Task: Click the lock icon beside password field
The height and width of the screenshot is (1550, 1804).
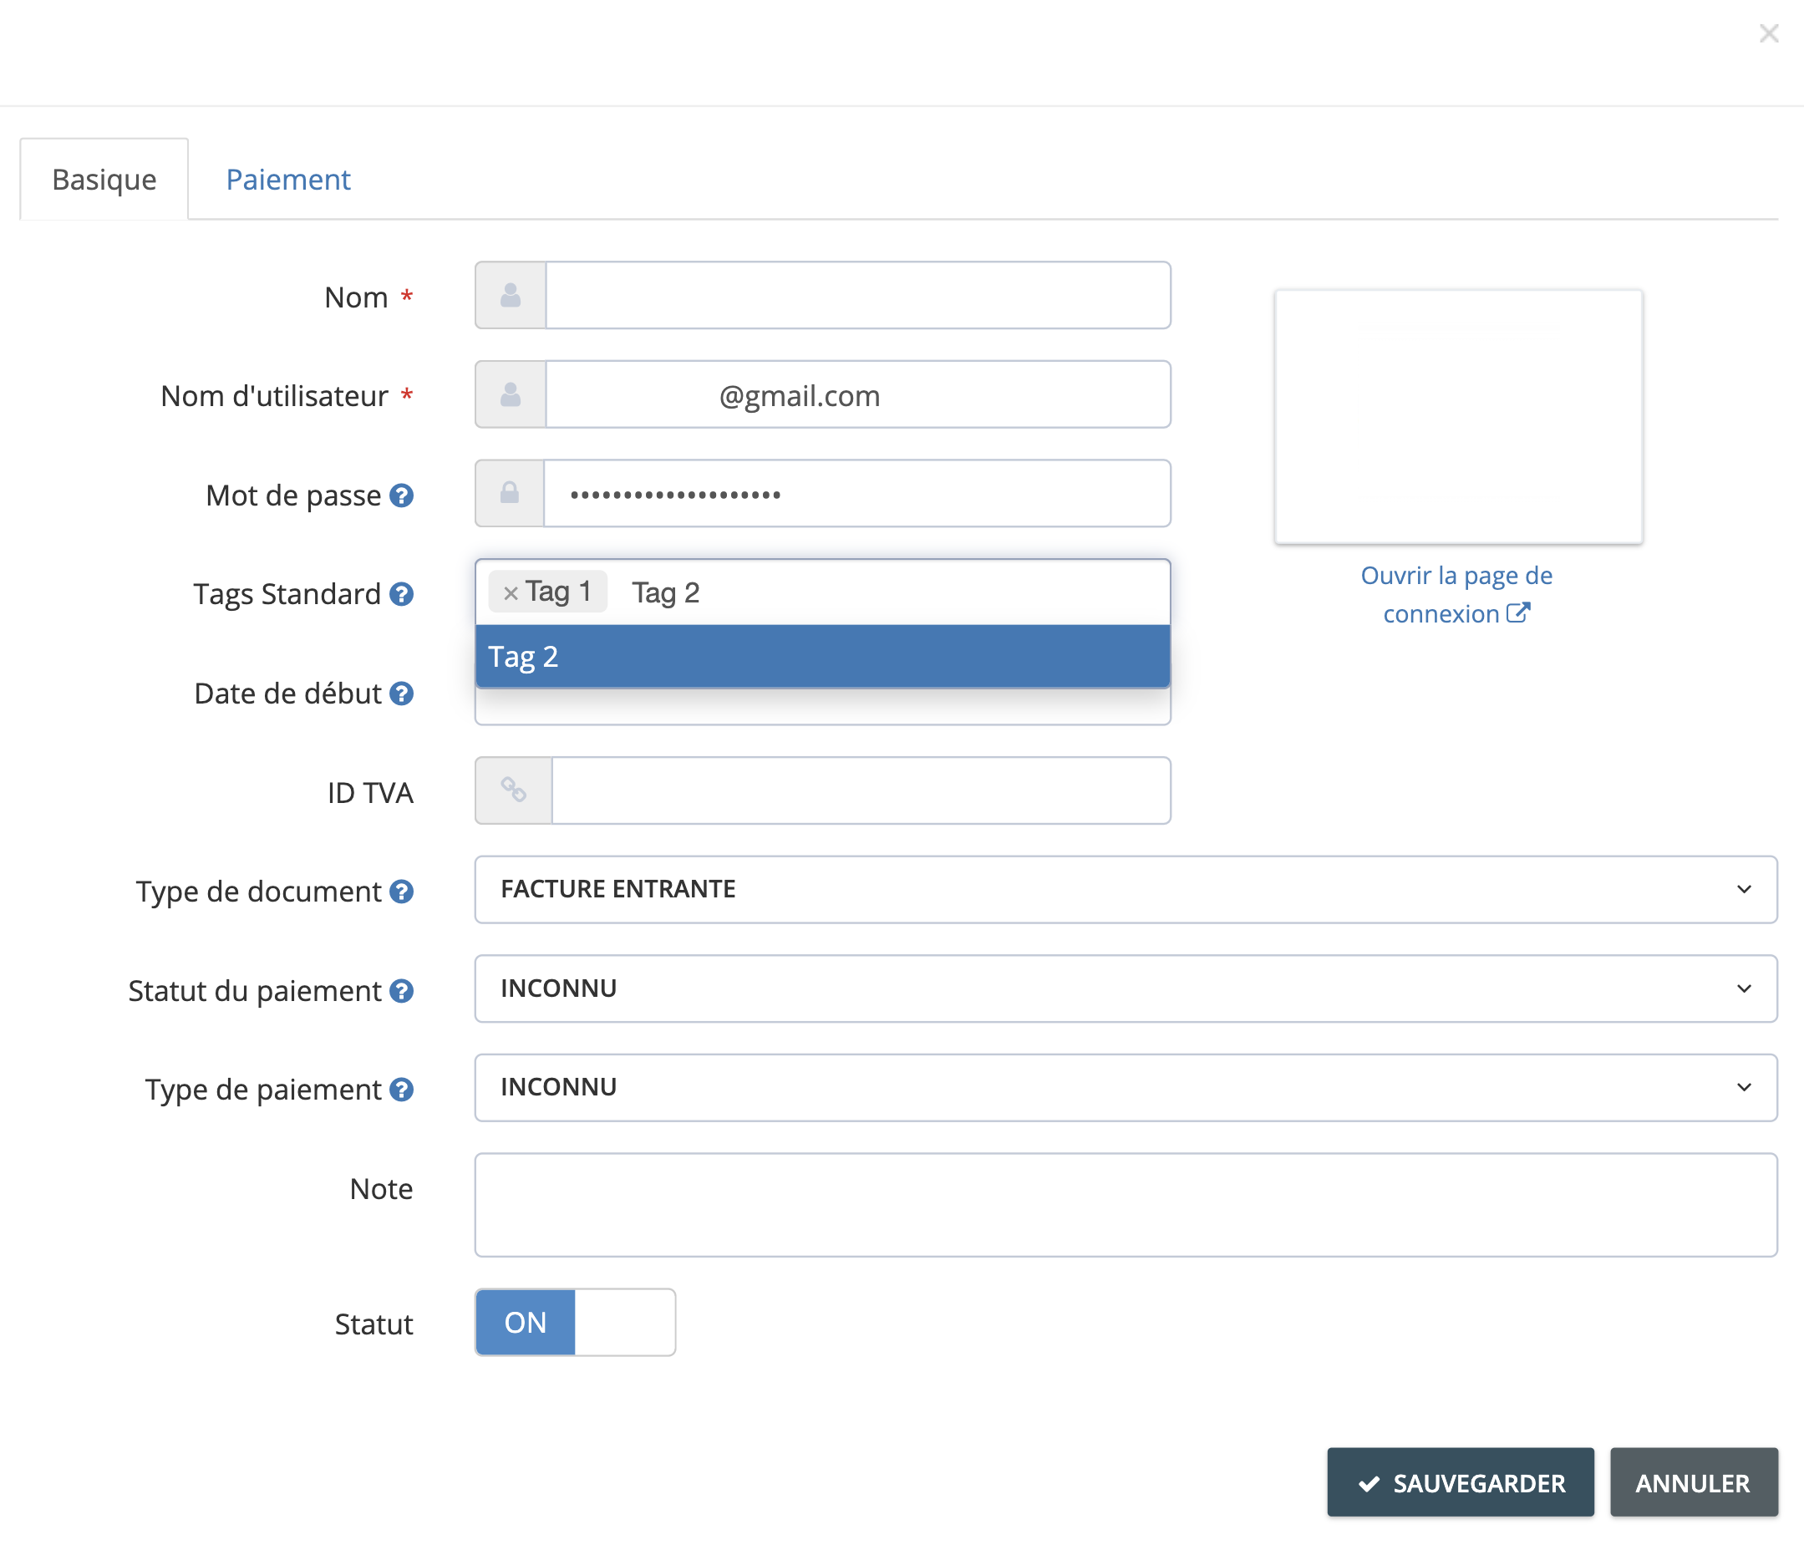Action: click(x=510, y=494)
